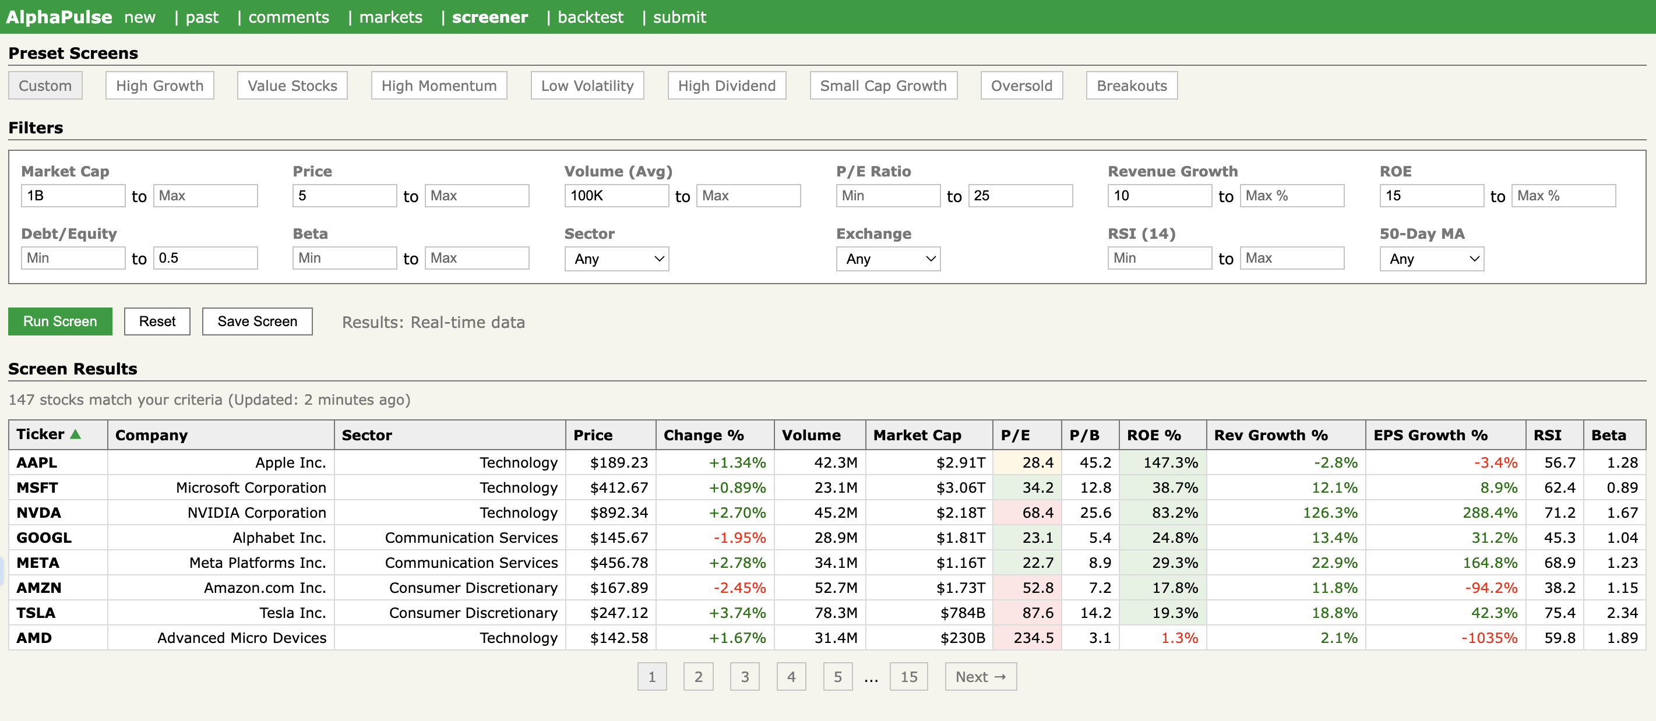
Task: Apply the High Dividend preset
Action: 727,86
